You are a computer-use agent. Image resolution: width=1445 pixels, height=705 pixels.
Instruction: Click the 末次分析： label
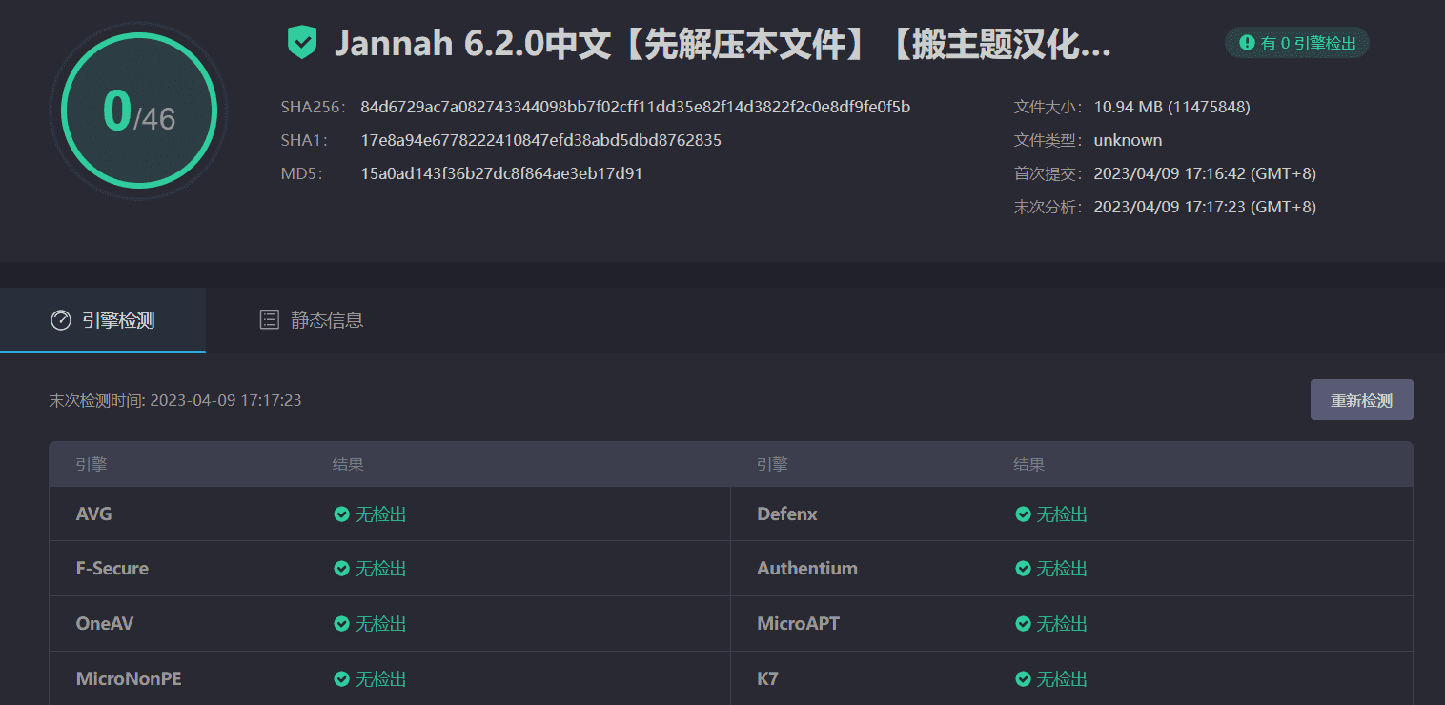(x=1049, y=207)
